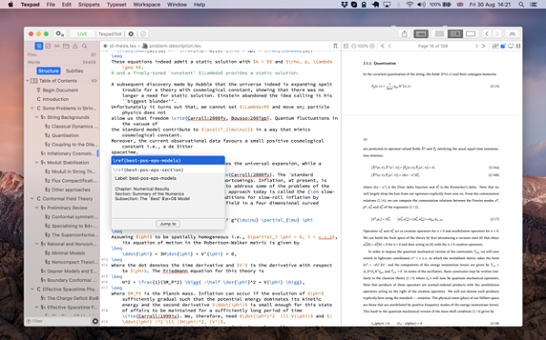Viewport: 546px width, 340px height.
Task: Click the Jump to button
Action: pyautogui.click(x=167, y=224)
